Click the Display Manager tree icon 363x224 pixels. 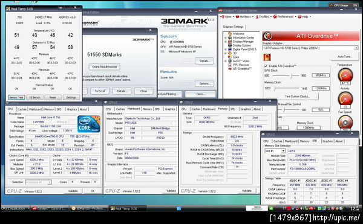(230, 42)
